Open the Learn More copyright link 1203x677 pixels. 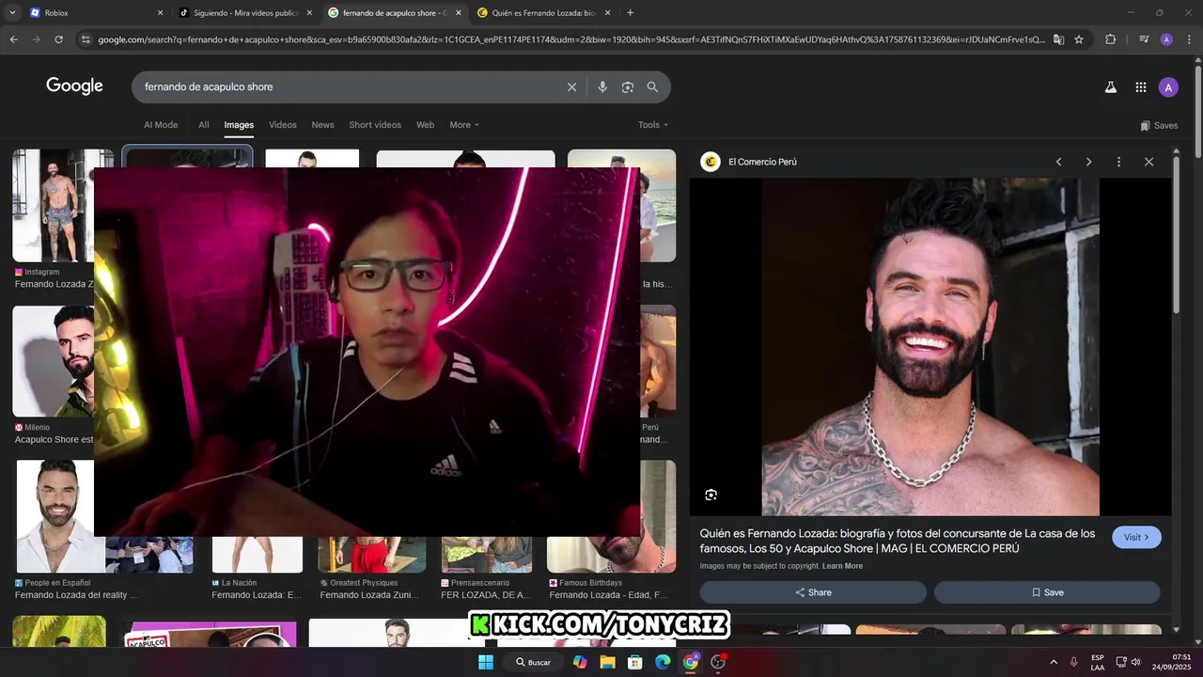click(842, 566)
